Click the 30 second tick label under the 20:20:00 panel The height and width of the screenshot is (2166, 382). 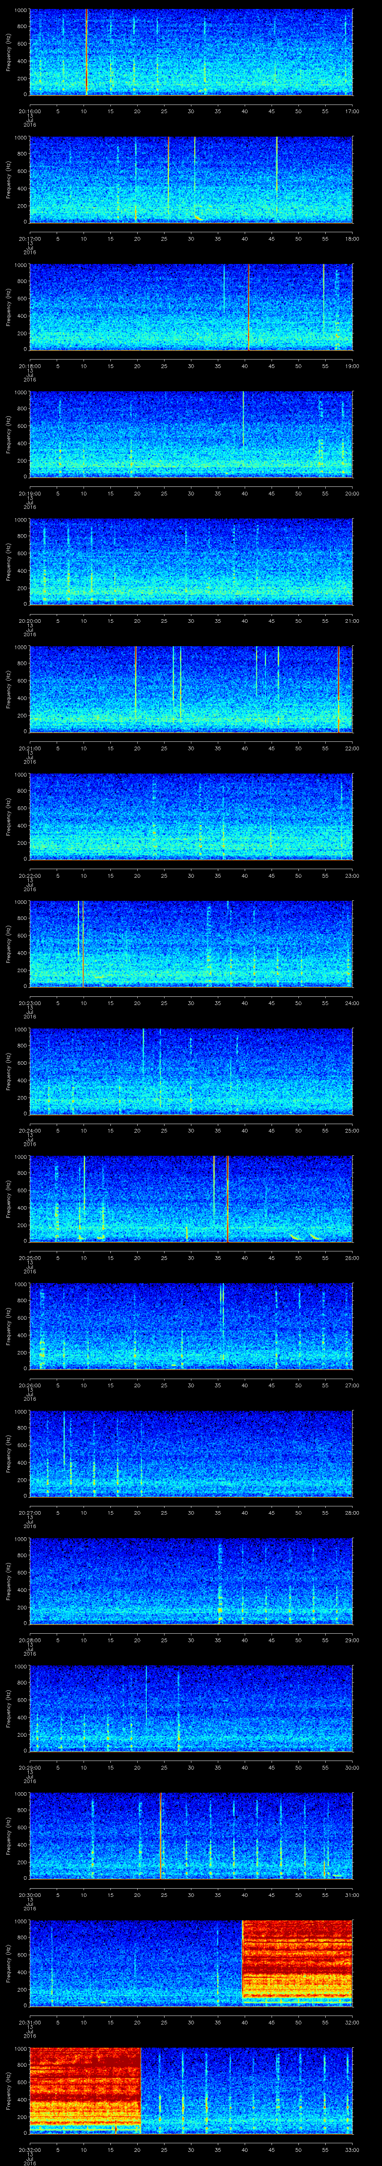[x=191, y=620]
